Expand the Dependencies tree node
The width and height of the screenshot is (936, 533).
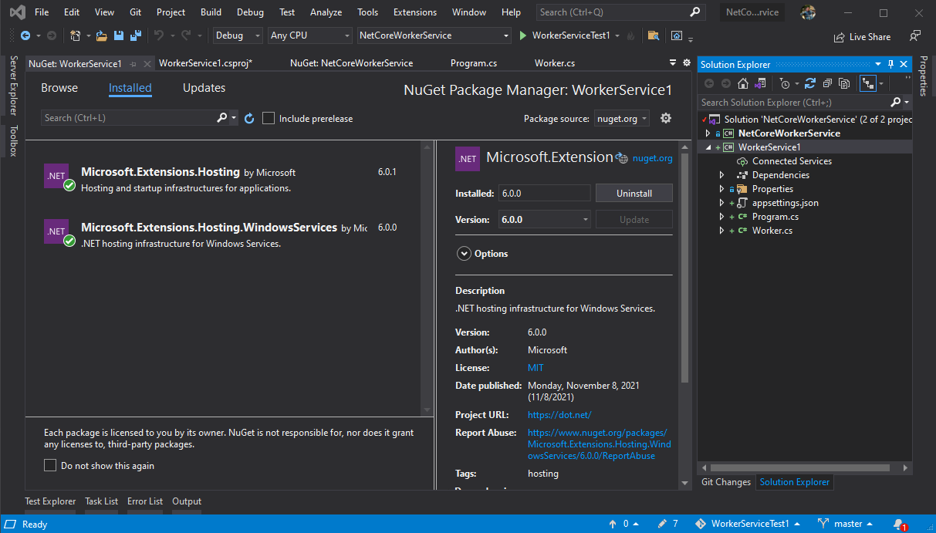721,175
